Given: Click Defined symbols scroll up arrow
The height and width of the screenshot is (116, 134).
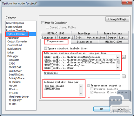Looking at the screenshot, I should (81, 86).
